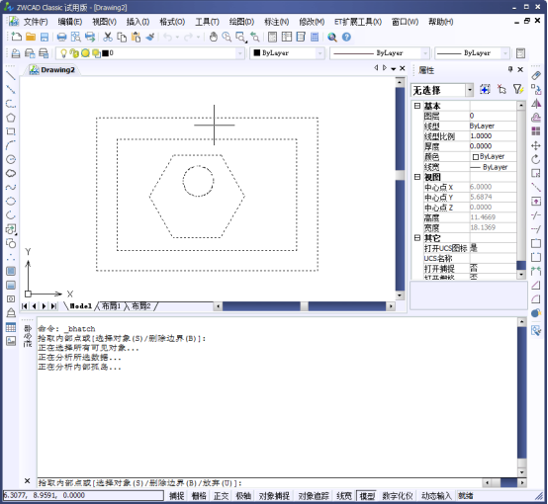Open the 修改(M) menu
The image size is (548, 504).
click(312, 22)
